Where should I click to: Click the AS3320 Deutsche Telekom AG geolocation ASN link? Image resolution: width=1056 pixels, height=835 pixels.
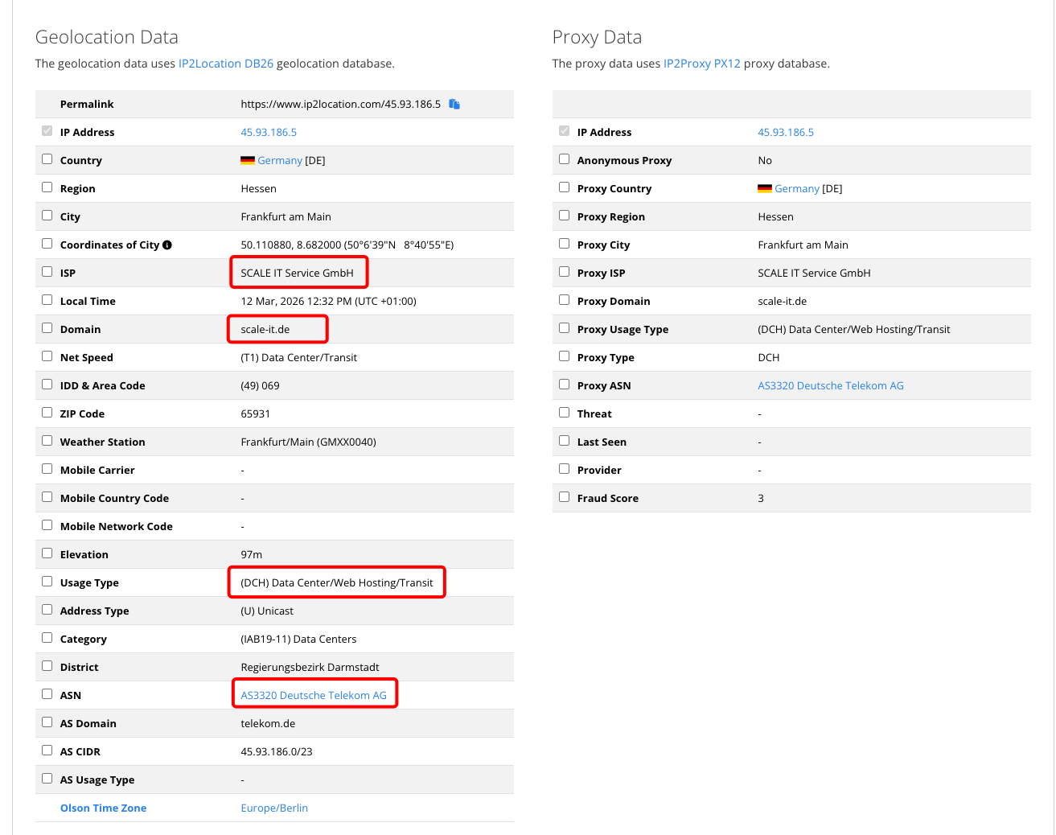[x=314, y=695]
